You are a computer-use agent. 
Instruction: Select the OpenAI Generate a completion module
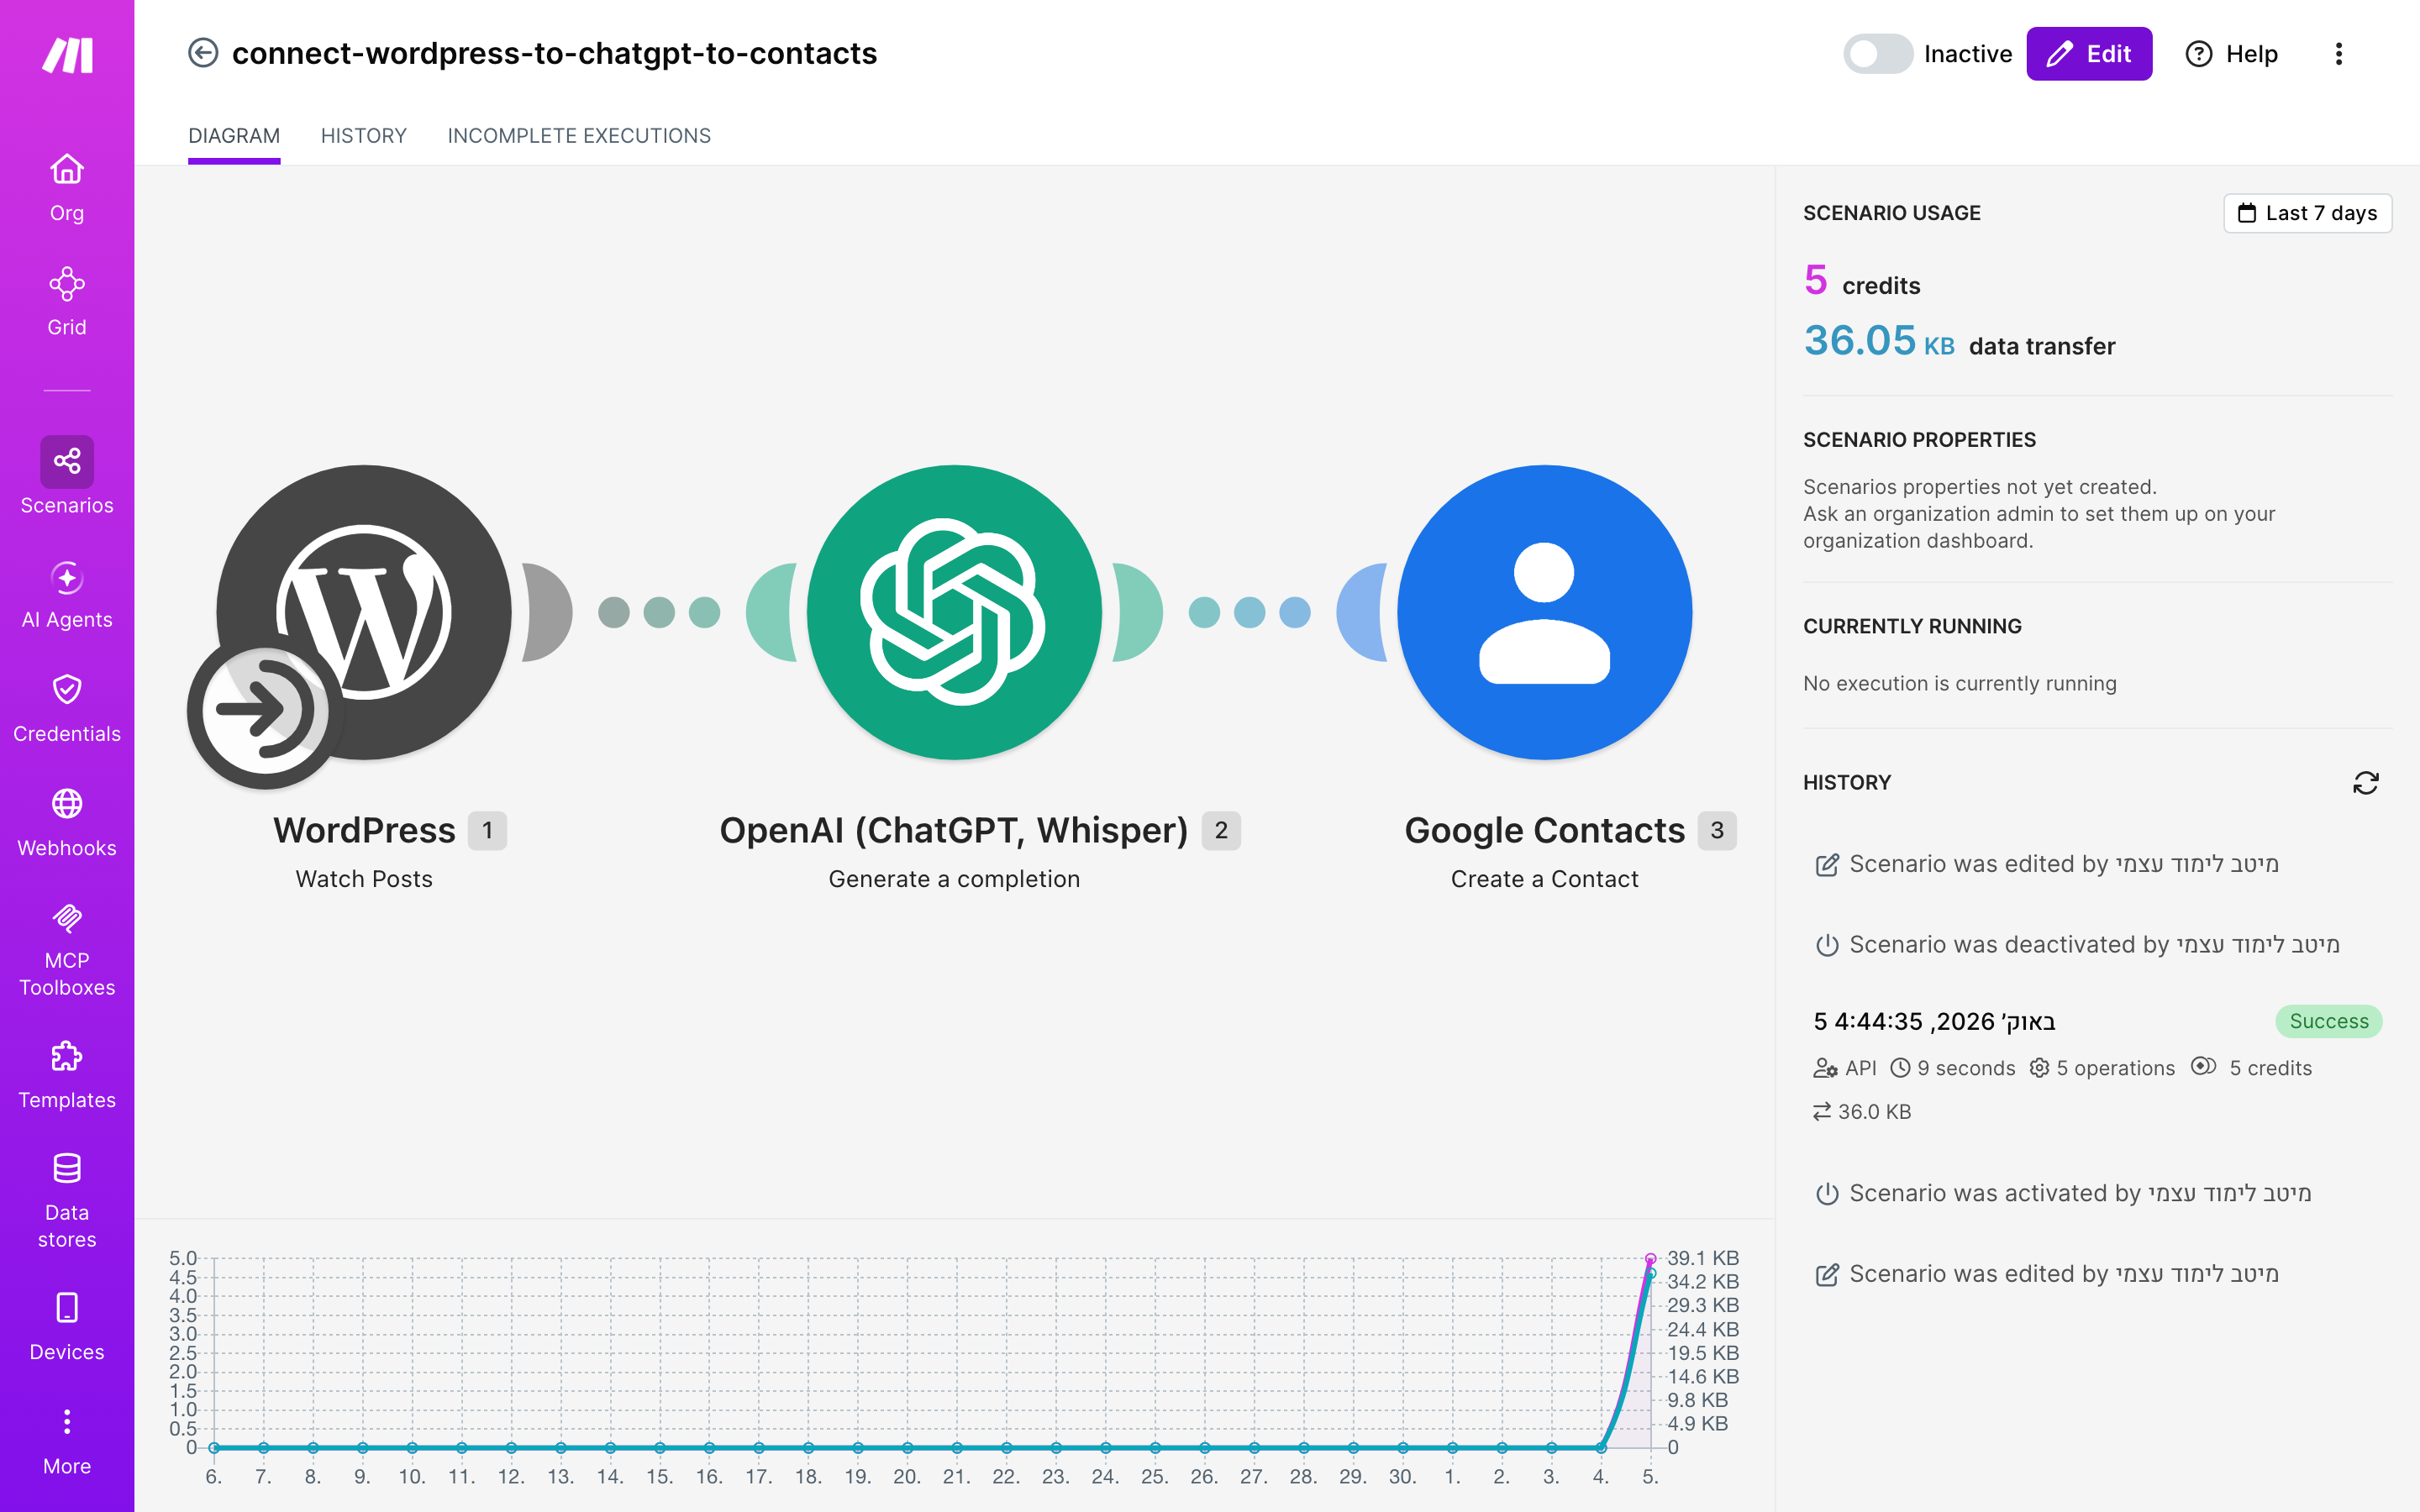(954, 612)
